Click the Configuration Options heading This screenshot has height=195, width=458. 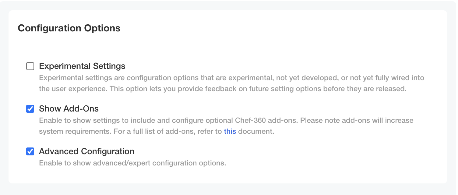click(x=69, y=28)
